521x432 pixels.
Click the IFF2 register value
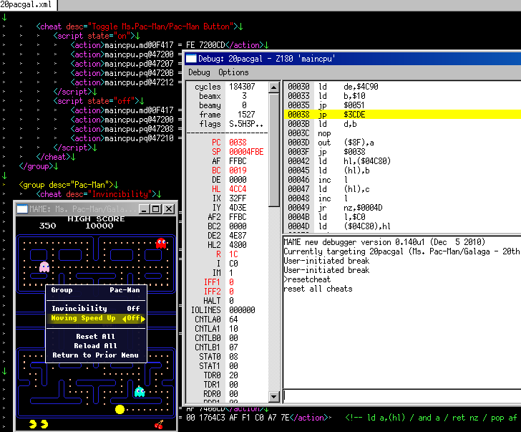(x=231, y=292)
